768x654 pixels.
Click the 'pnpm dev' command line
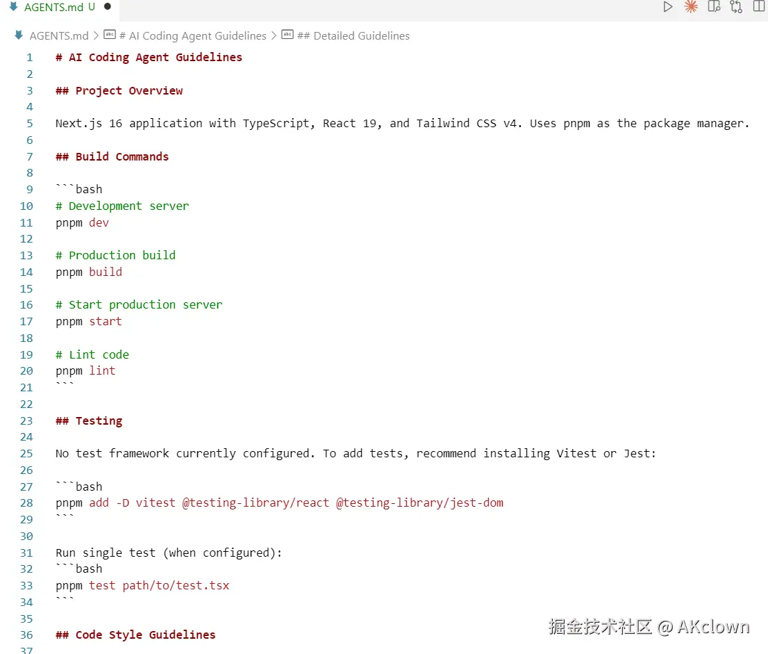(82, 223)
